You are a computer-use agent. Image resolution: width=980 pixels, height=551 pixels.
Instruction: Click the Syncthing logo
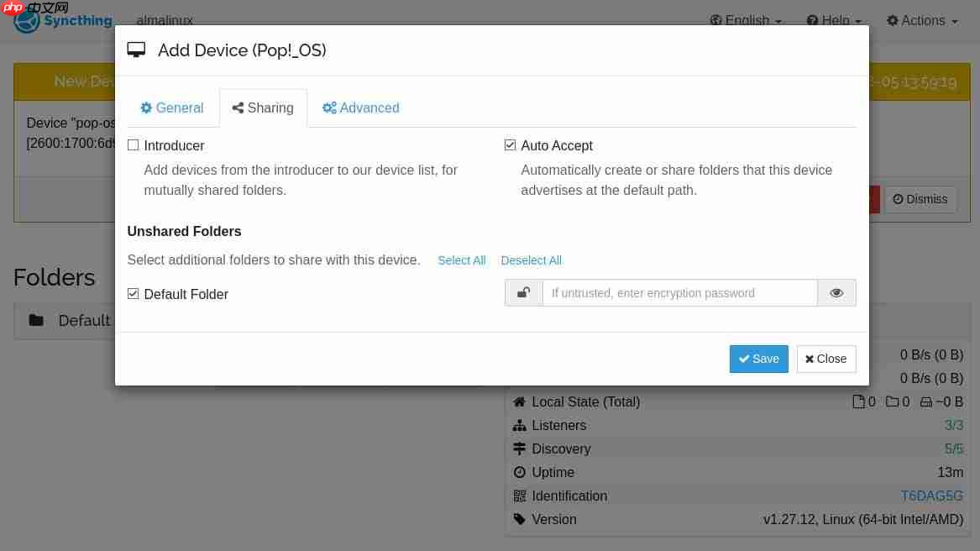click(62, 21)
